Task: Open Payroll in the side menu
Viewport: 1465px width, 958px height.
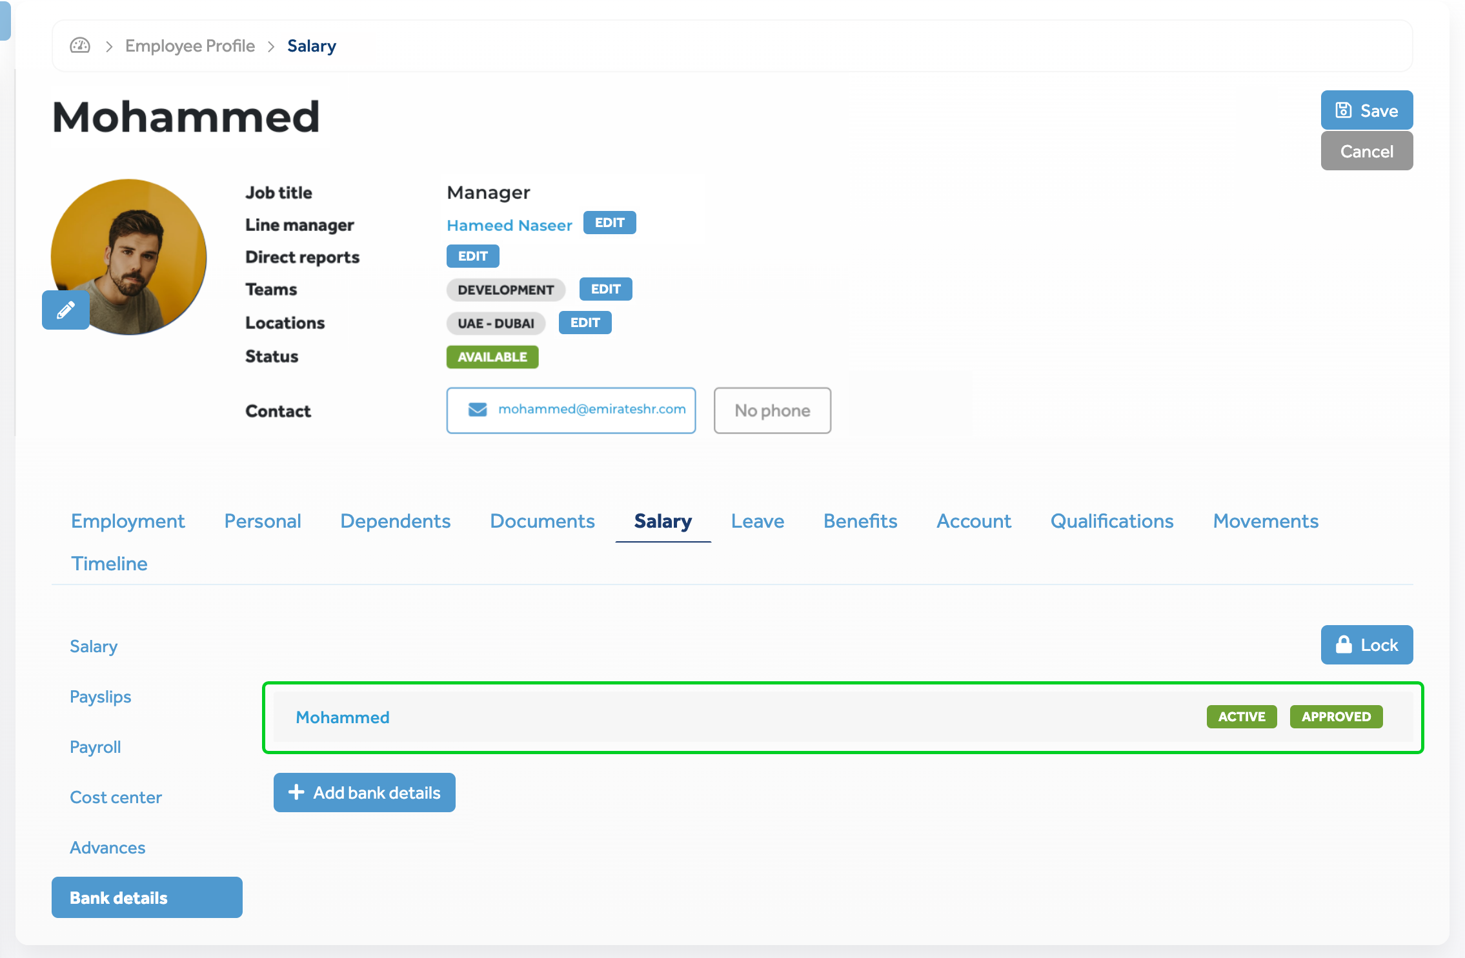Action: click(96, 747)
